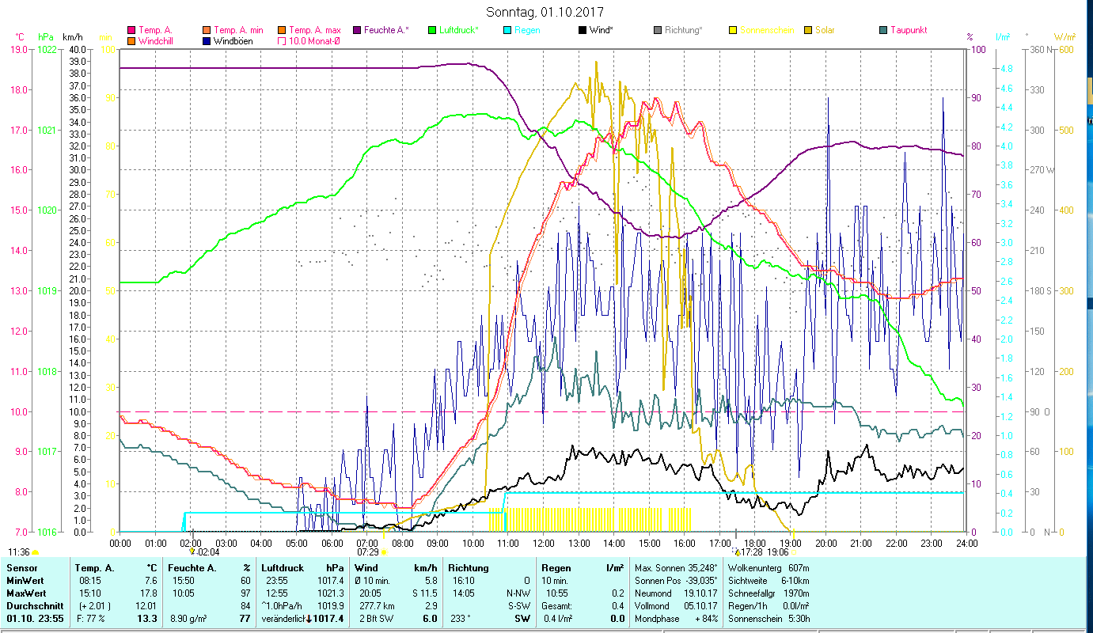
Task: Click the purple Feuchte A. color swatch
Action: pos(357,30)
